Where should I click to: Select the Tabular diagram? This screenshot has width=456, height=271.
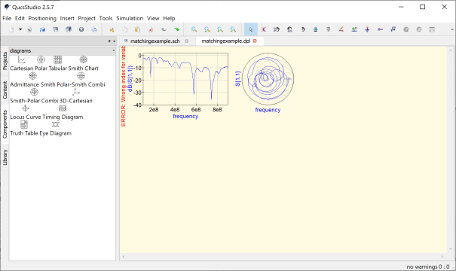[57, 64]
